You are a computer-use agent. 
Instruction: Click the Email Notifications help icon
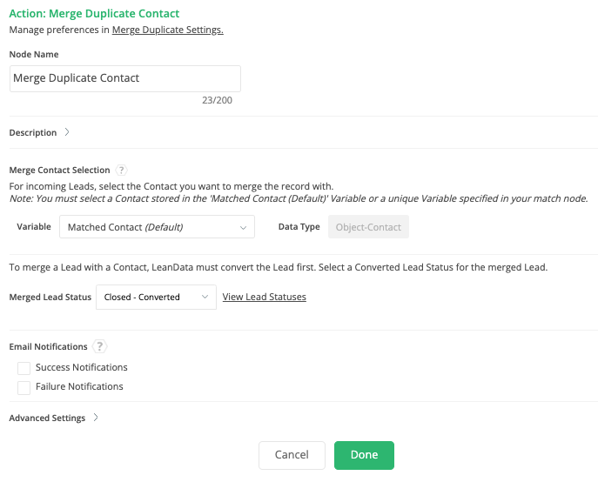tap(100, 346)
